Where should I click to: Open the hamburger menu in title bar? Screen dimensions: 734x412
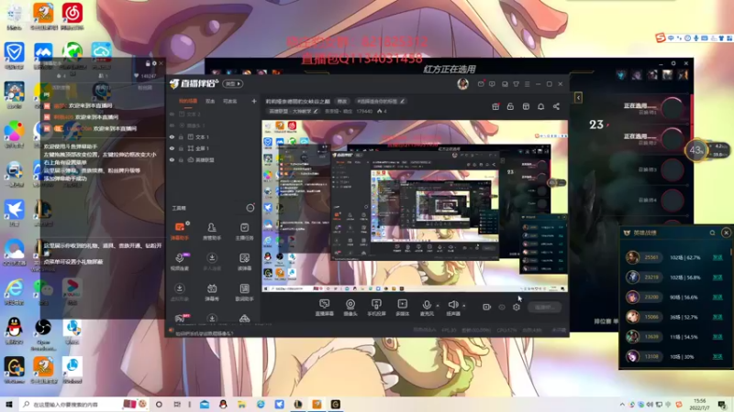527,84
